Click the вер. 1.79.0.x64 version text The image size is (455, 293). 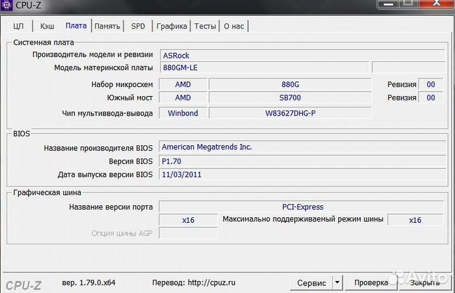tap(88, 282)
